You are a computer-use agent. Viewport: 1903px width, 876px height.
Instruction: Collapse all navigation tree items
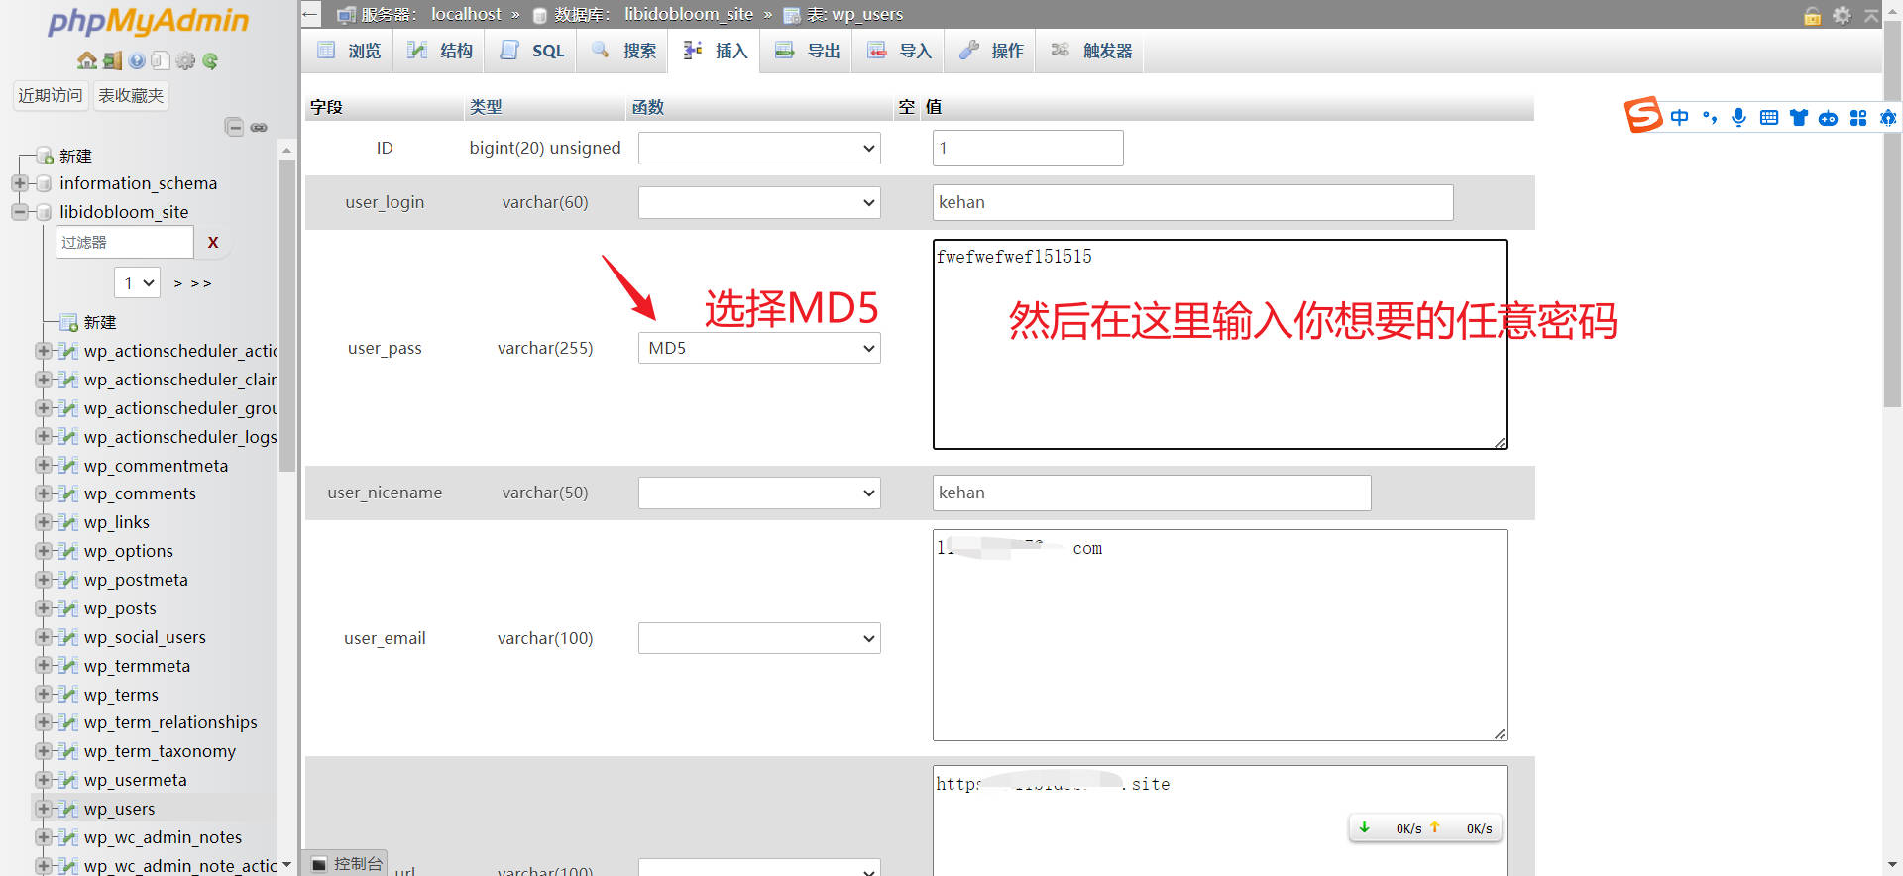[x=234, y=127]
